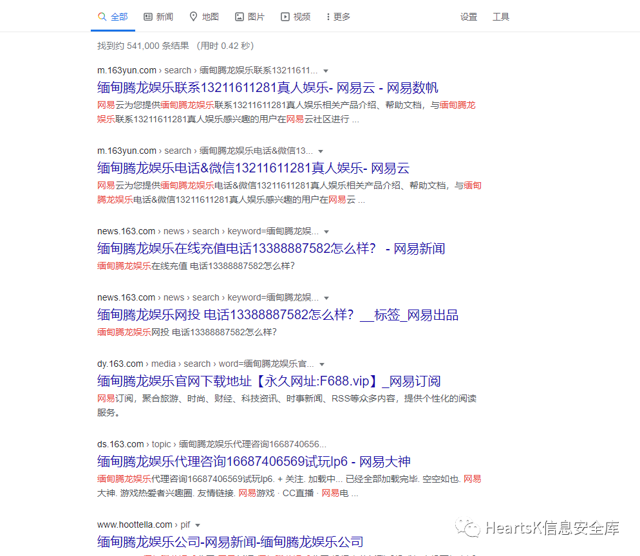Click URL breadcrumb www.hoottella.com › pif
Image resolution: width=640 pixels, height=556 pixels.
point(144,524)
